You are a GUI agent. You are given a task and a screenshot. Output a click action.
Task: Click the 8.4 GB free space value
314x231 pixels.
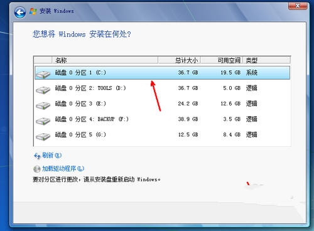(x=232, y=134)
